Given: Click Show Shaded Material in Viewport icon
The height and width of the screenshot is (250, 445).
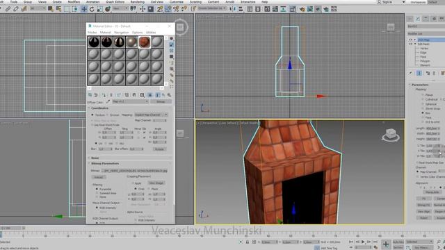Looking at the screenshot, I should (150, 95).
